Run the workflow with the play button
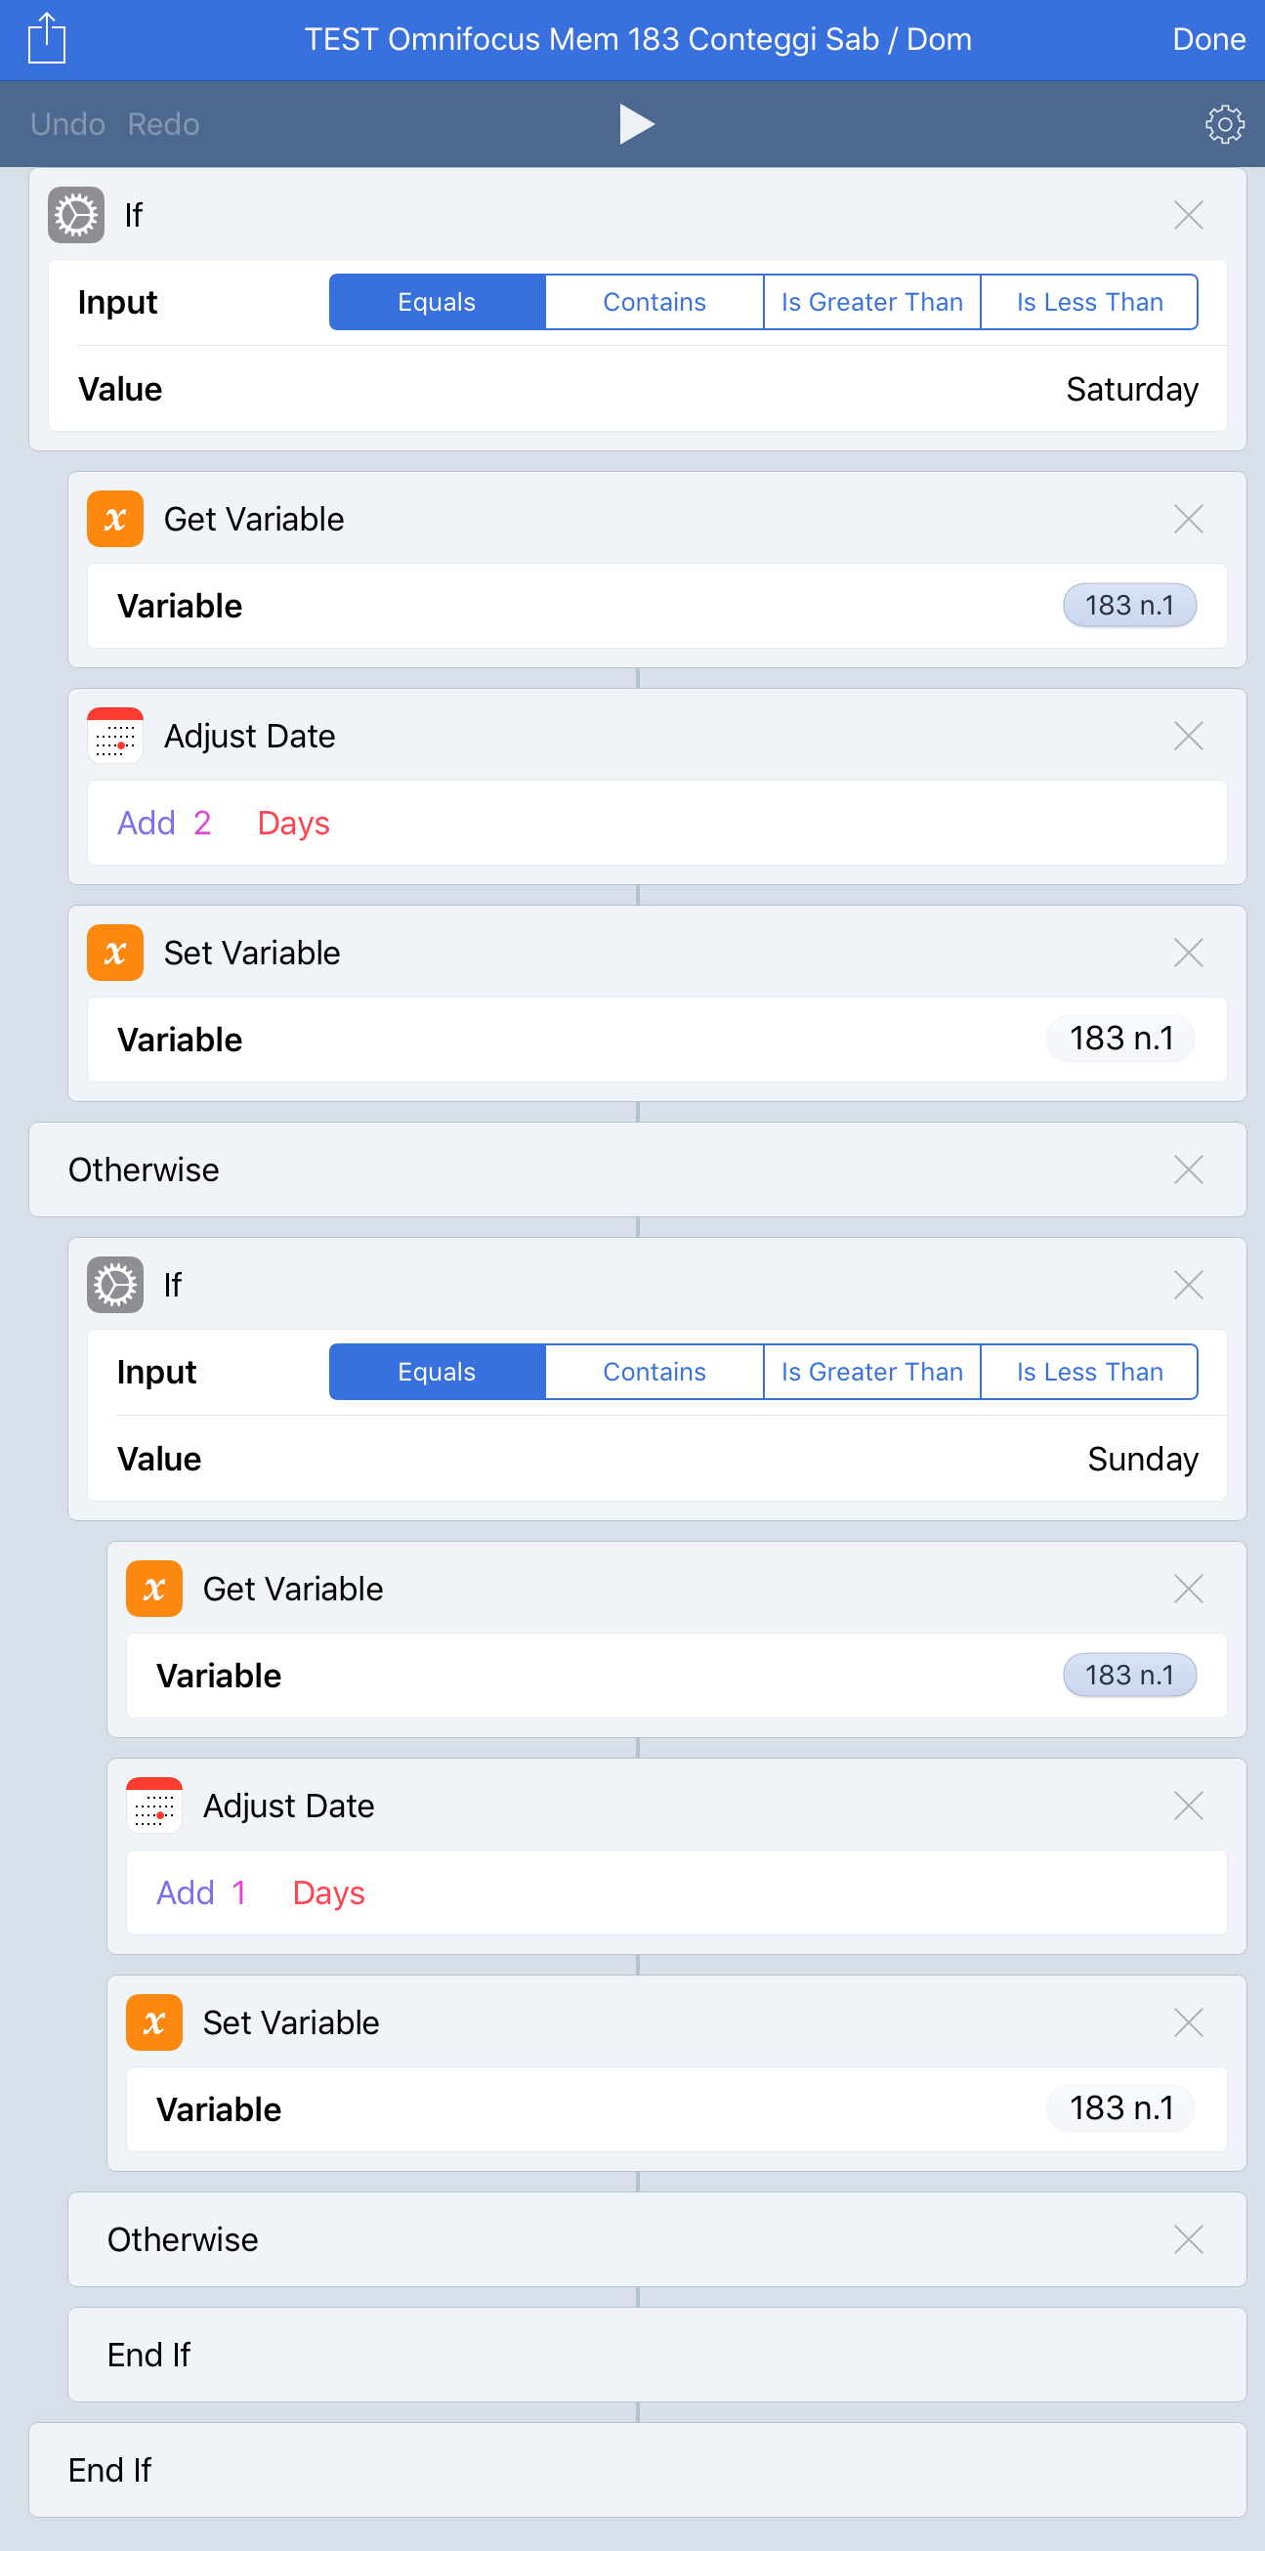The width and height of the screenshot is (1265, 2551). coord(637,124)
